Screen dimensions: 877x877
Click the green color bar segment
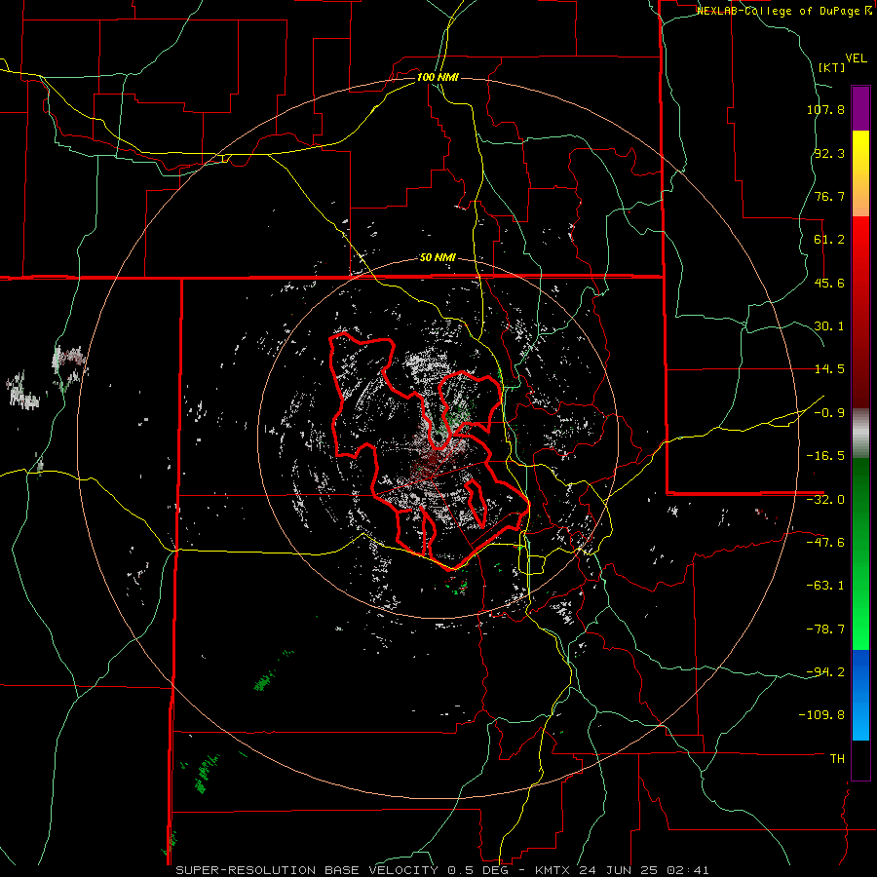point(860,553)
